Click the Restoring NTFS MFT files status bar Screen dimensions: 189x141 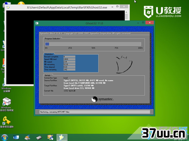pos(94,112)
